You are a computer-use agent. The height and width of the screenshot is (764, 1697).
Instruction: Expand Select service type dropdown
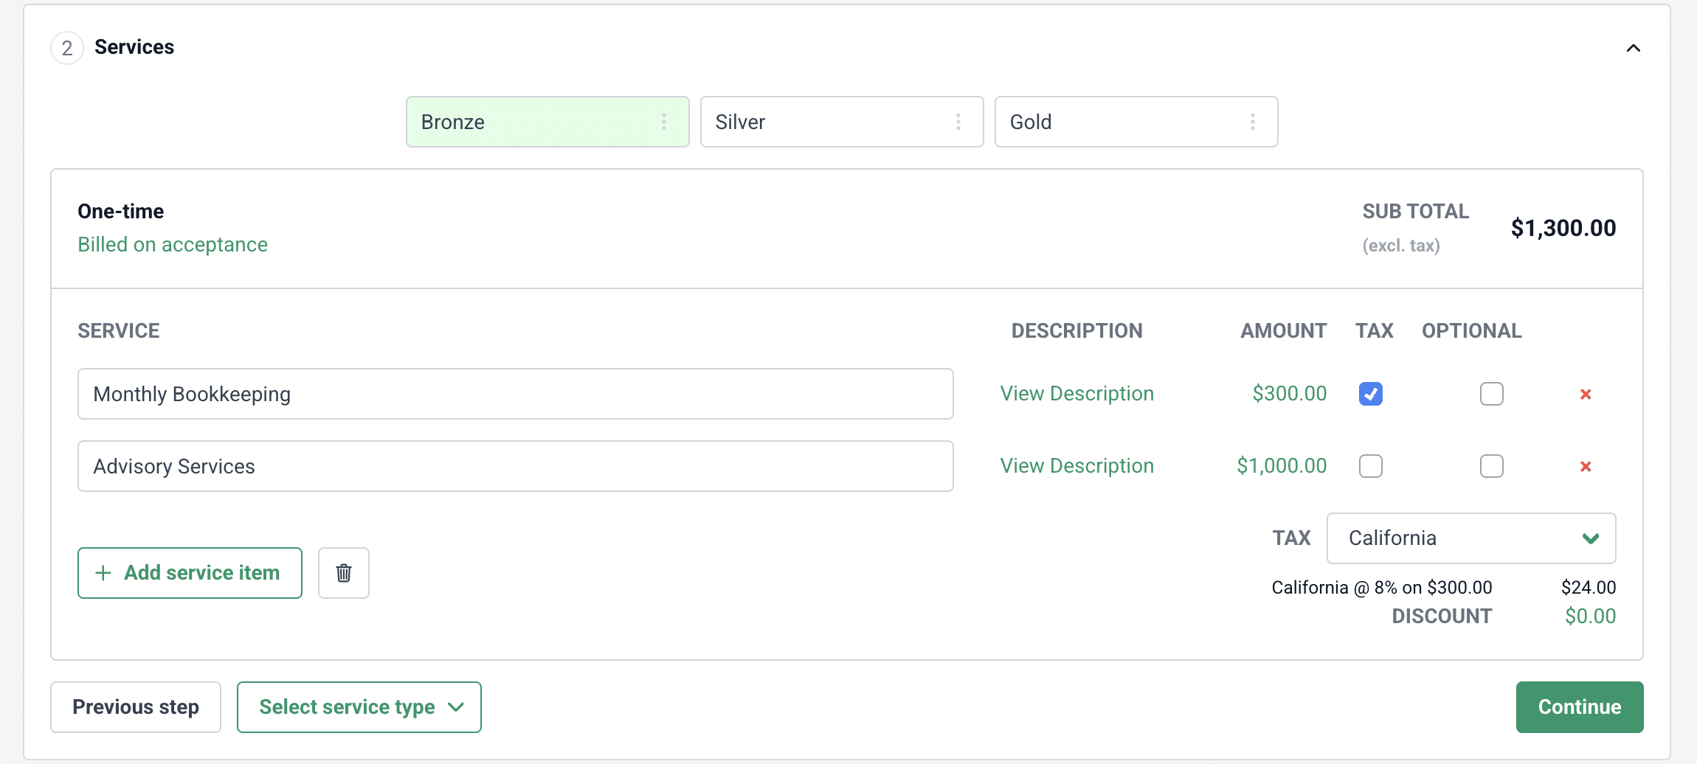(x=359, y=707)
